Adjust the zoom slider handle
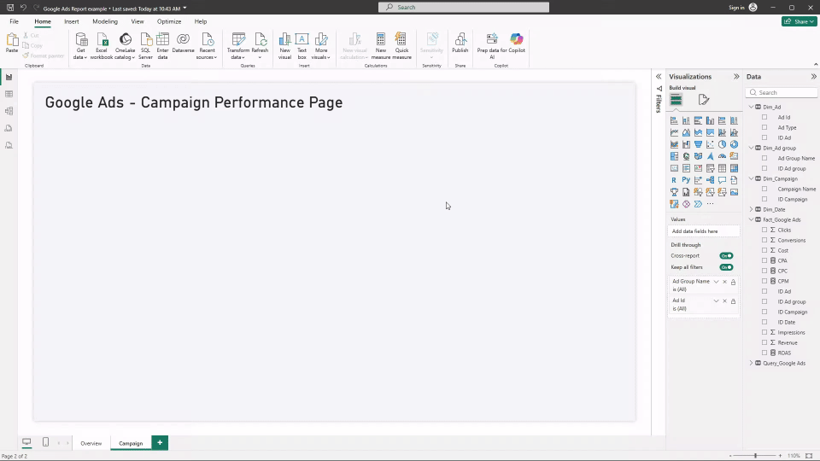Image resolution: width=820 pixels, height=461 pixels. coord(756,456)
